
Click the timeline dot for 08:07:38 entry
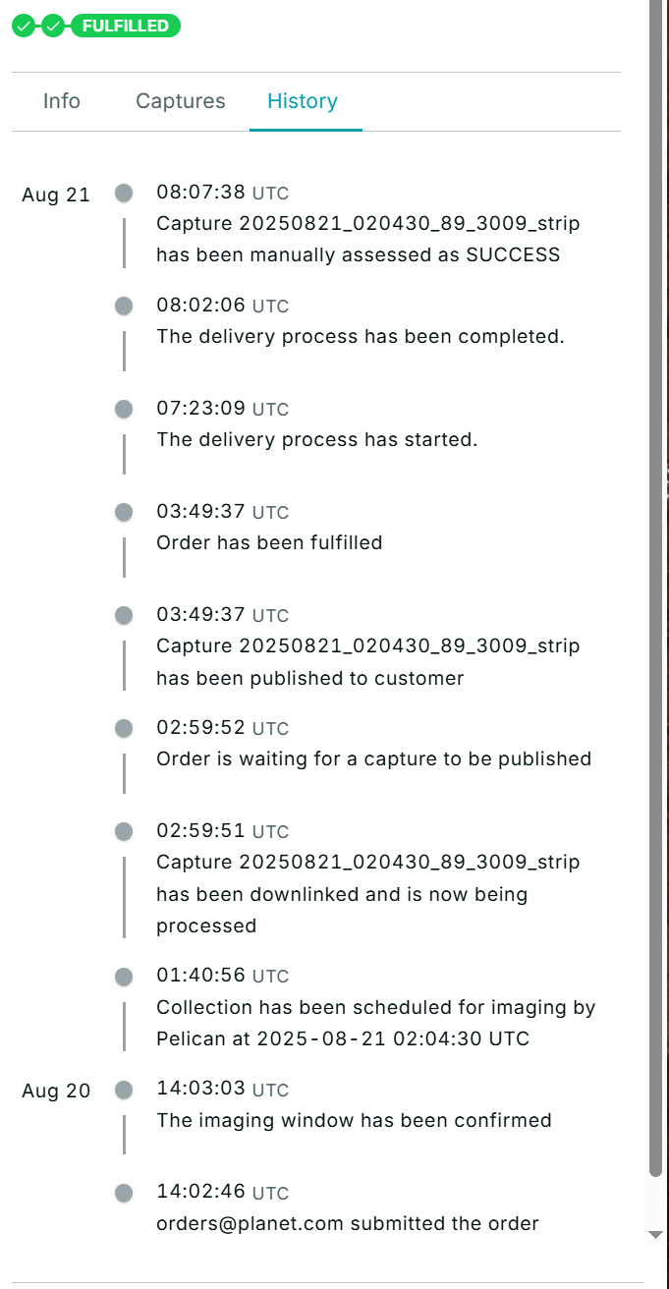tap(124, 193)
